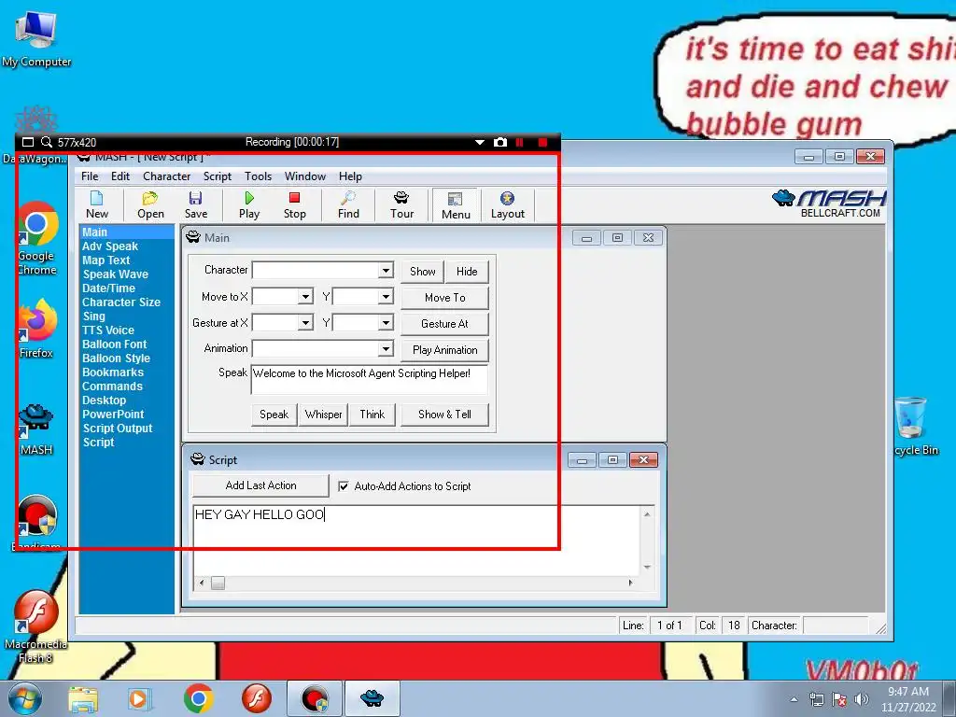
Task: Click horizontal scrollbar thumb in Script window
Action: point(218,583)
